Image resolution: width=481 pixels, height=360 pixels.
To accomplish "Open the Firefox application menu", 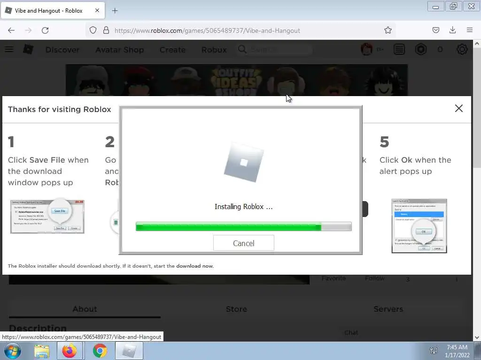I will pos(470,30).
